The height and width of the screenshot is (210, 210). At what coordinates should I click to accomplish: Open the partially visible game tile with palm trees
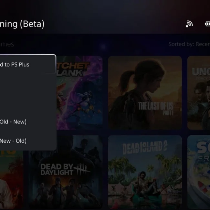[12, 180]
